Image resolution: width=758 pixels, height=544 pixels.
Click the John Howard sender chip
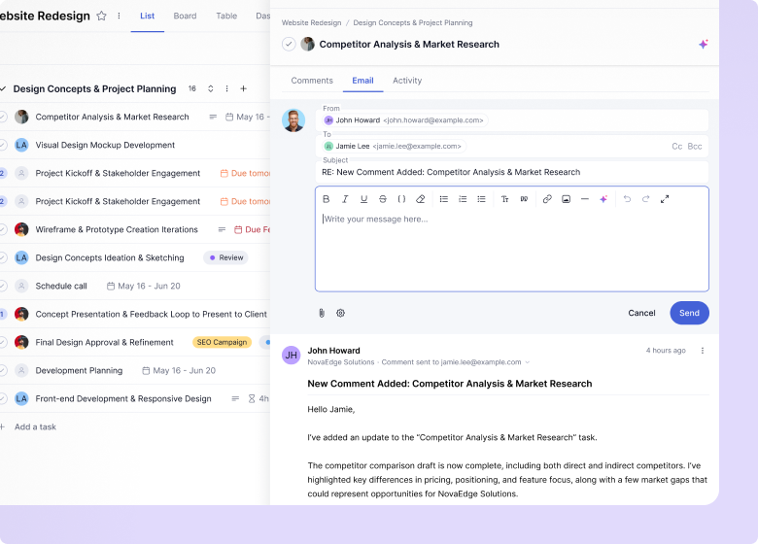point(404,120)
